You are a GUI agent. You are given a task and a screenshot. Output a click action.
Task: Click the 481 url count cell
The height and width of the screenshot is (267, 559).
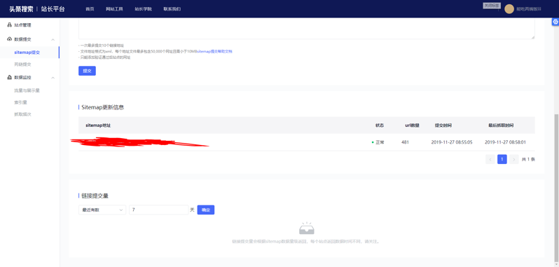click(x=405, y=142)
